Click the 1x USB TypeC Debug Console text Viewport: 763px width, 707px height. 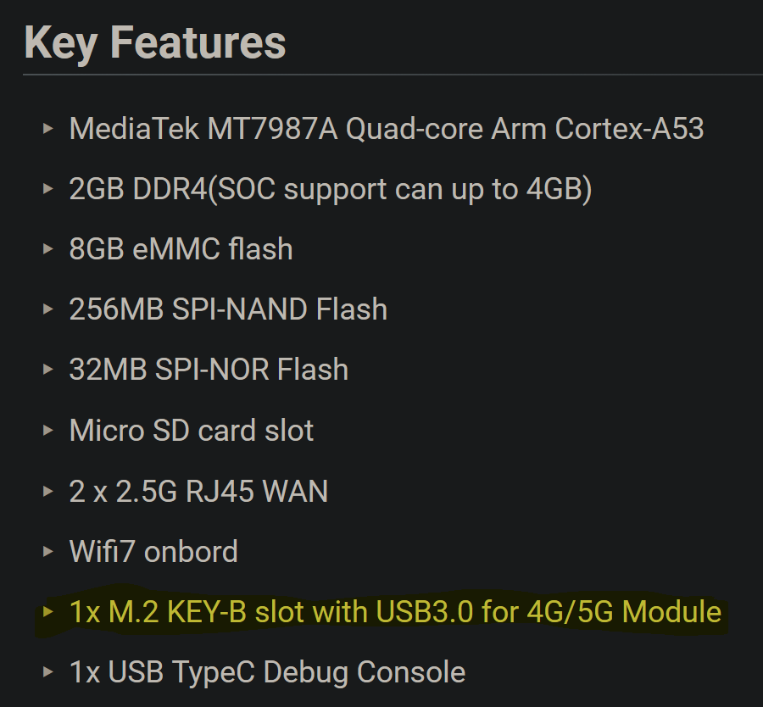tap(267, 672)
